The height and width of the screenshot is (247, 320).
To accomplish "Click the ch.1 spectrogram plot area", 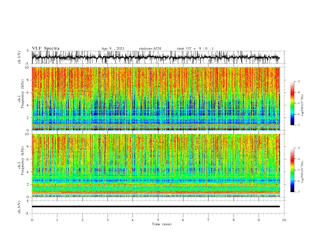I will click(156, 98).
